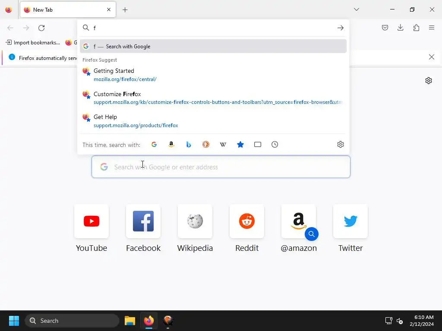Click the Firefox View icon
Viewport: 442px width, 331px height.
coord(9,10)
